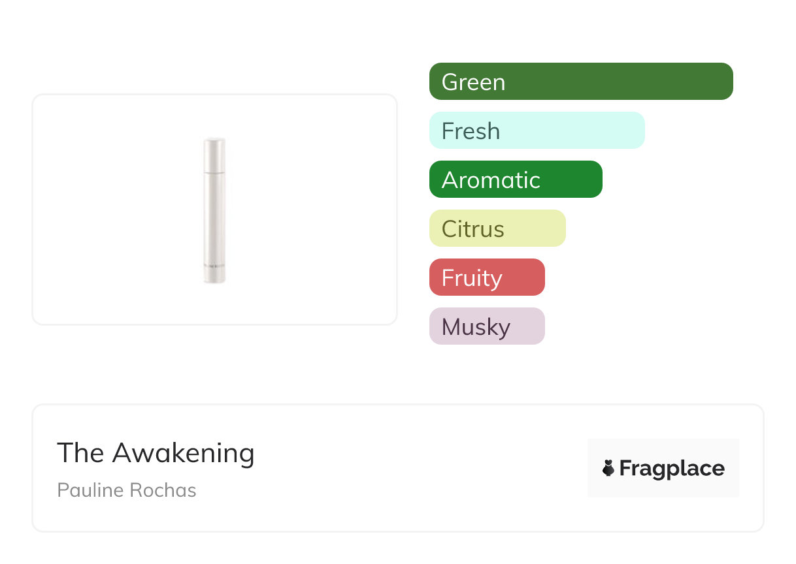Click the Musky label text
The height and width of the screenshot is (564, 796).
(476, 327)
